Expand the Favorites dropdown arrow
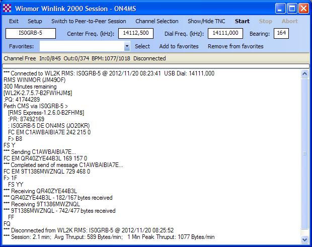This screenshot has width=312, height=247. [x=127, y=46]
